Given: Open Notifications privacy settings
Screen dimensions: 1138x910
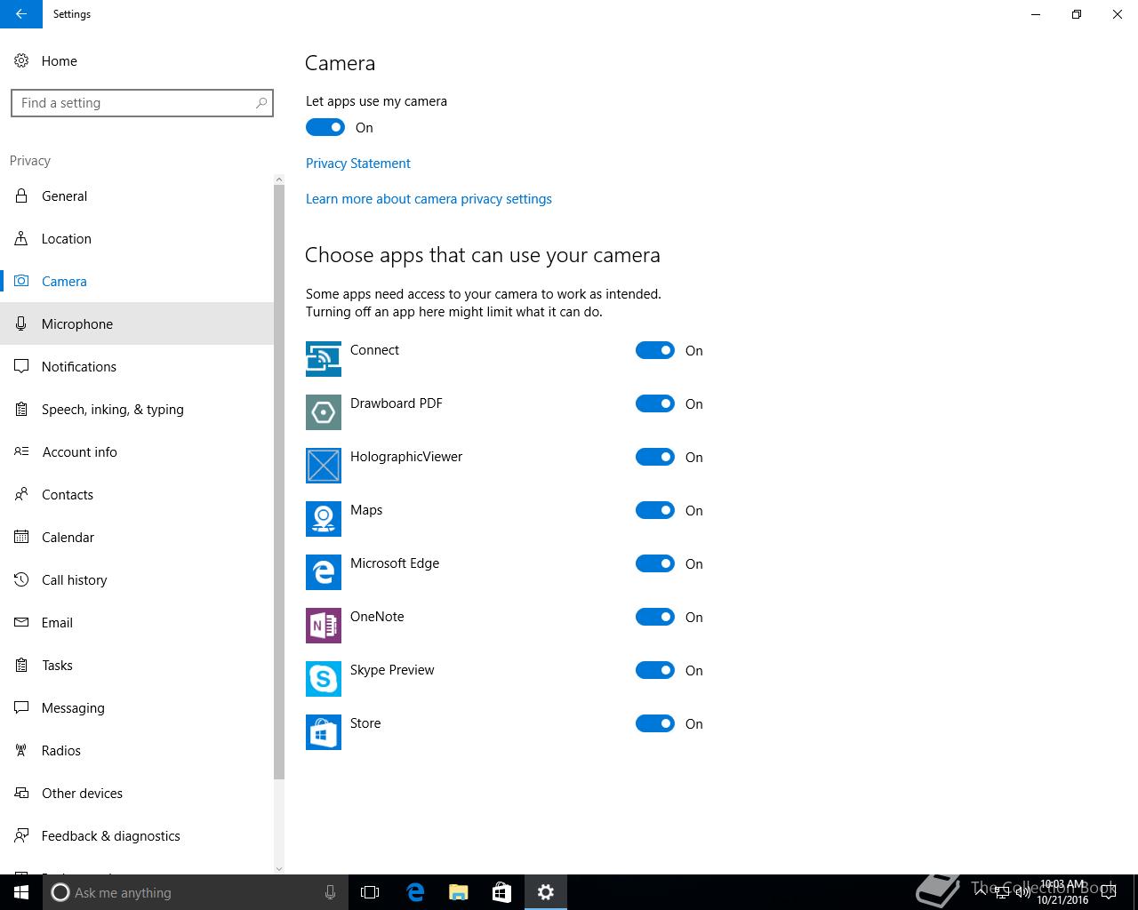Looking at the screenshot, I should (x=137, y=366).
